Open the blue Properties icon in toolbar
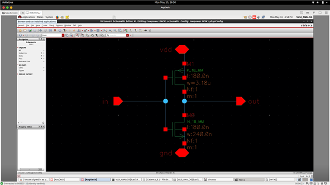This screenshot has width=330, height=185. [x=60, y=30]
